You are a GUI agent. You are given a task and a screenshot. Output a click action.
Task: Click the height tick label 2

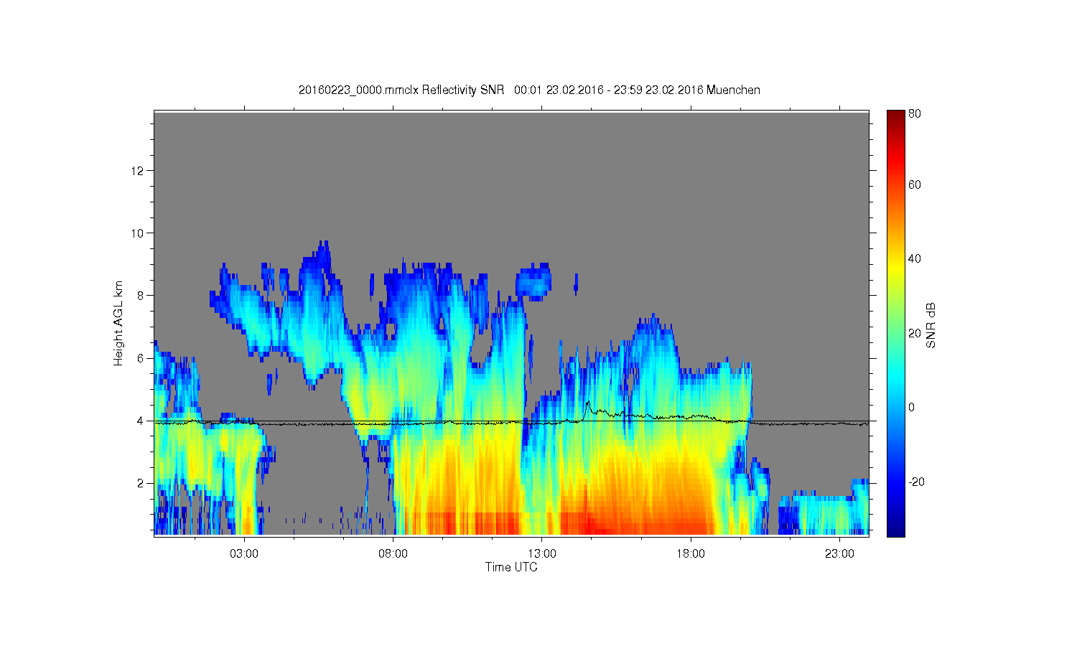pos(141,483)
